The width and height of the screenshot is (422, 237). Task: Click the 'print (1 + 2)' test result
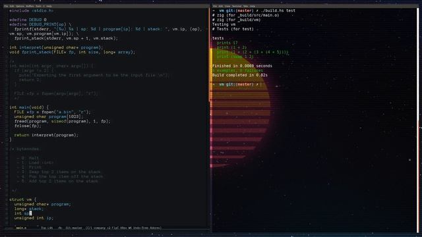click(231, 47)
